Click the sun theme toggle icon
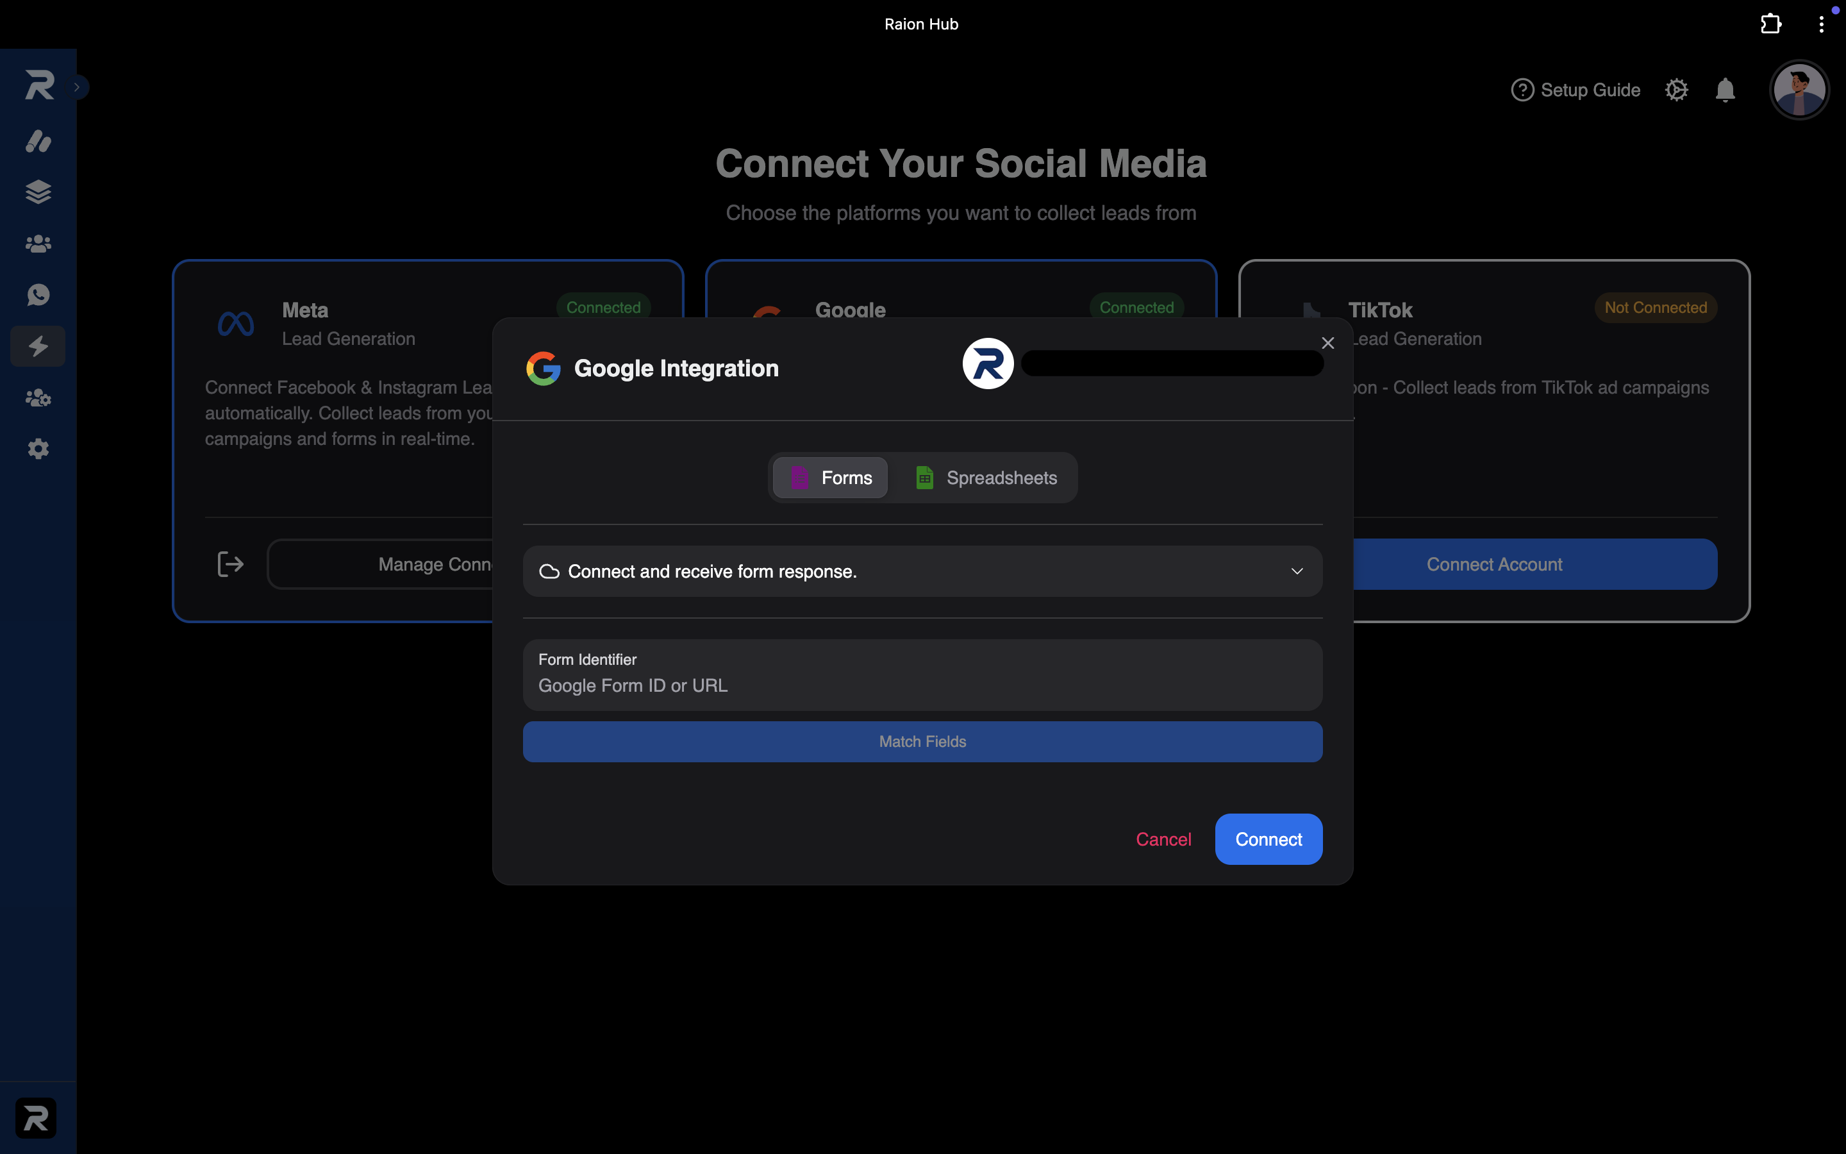 (1677, 90)
